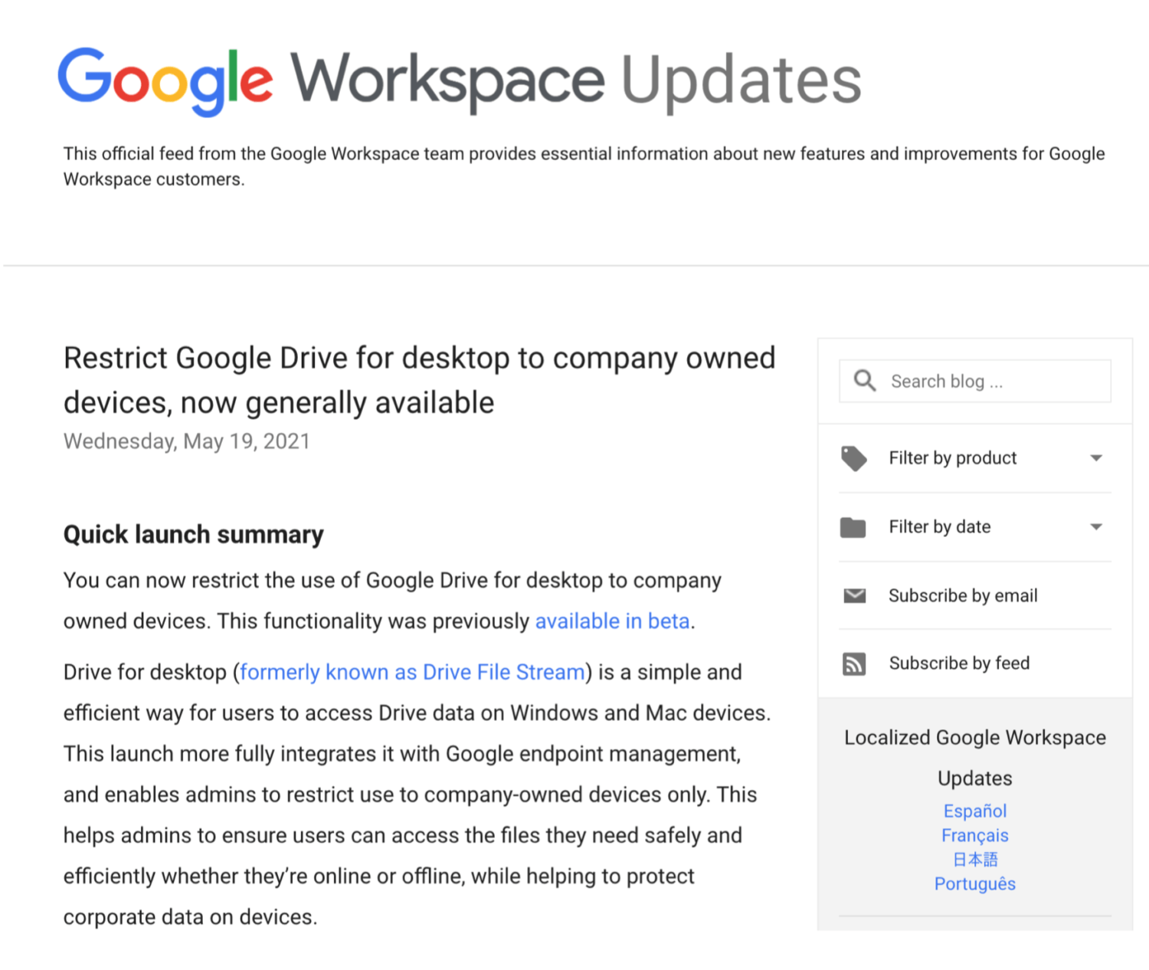Switch to Français localized updates
The width and height of the screenshot is (1149, 970).
(x=974, y=835)
